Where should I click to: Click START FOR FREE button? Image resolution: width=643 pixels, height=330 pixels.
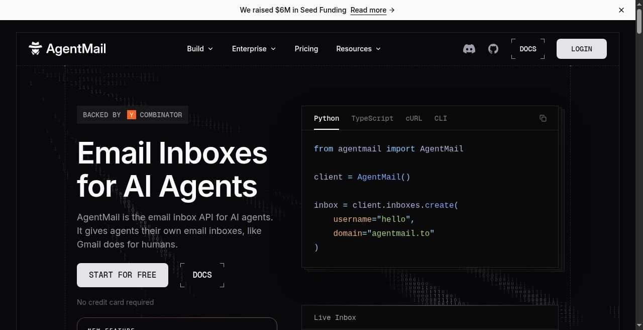(123, 275)
